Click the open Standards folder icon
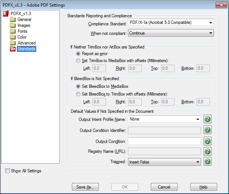229x194 pixels. tap(13, 49)
